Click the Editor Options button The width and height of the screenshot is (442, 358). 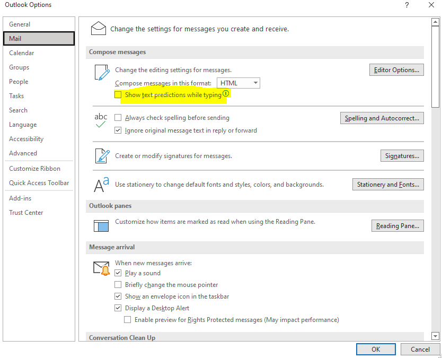pyautogui.click(x=396, y=69)
